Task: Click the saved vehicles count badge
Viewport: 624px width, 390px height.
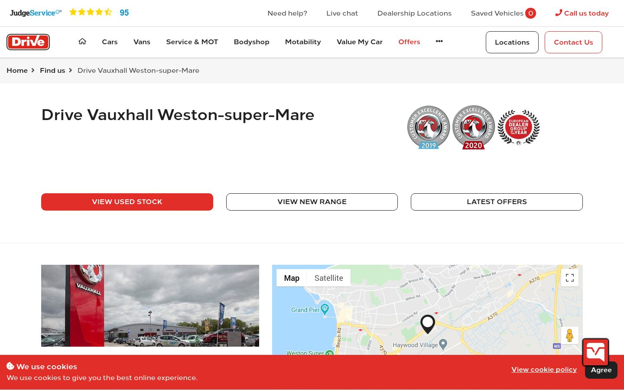Action: coord(530,13)
